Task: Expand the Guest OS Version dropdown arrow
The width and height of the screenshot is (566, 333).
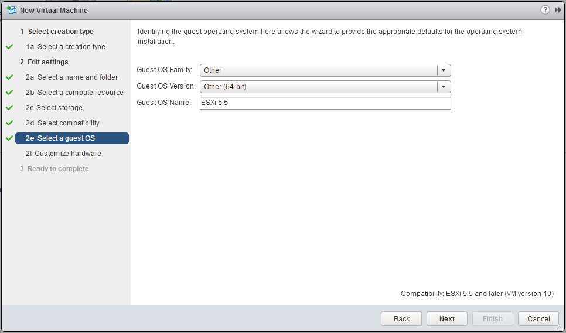Action: point(444,87)
